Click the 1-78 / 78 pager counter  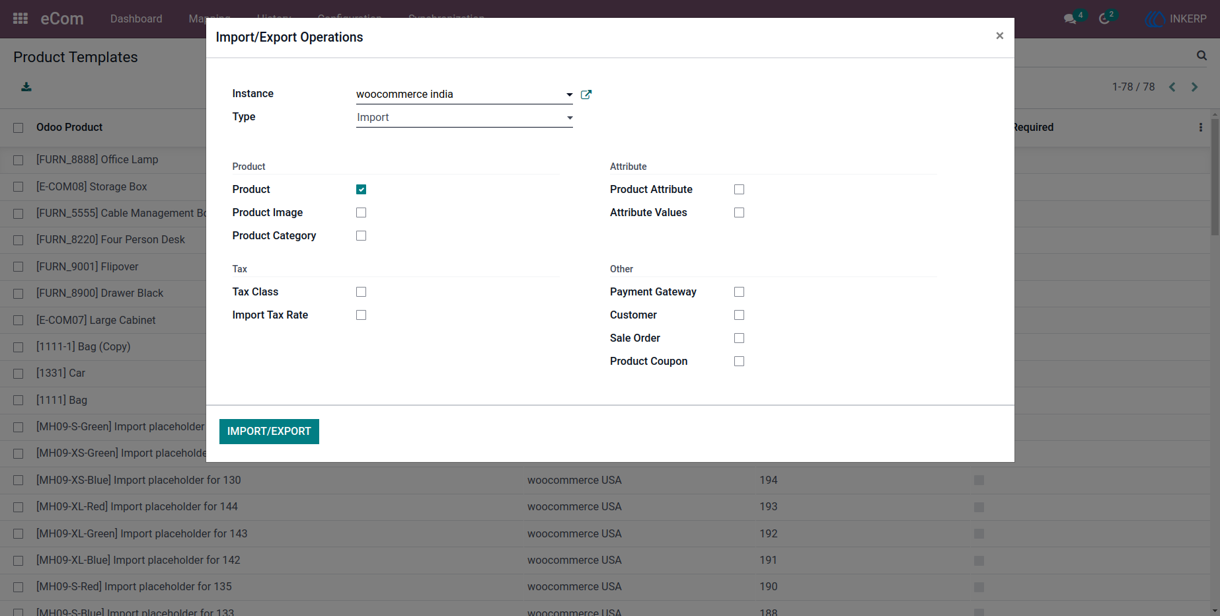point(1133,87)
